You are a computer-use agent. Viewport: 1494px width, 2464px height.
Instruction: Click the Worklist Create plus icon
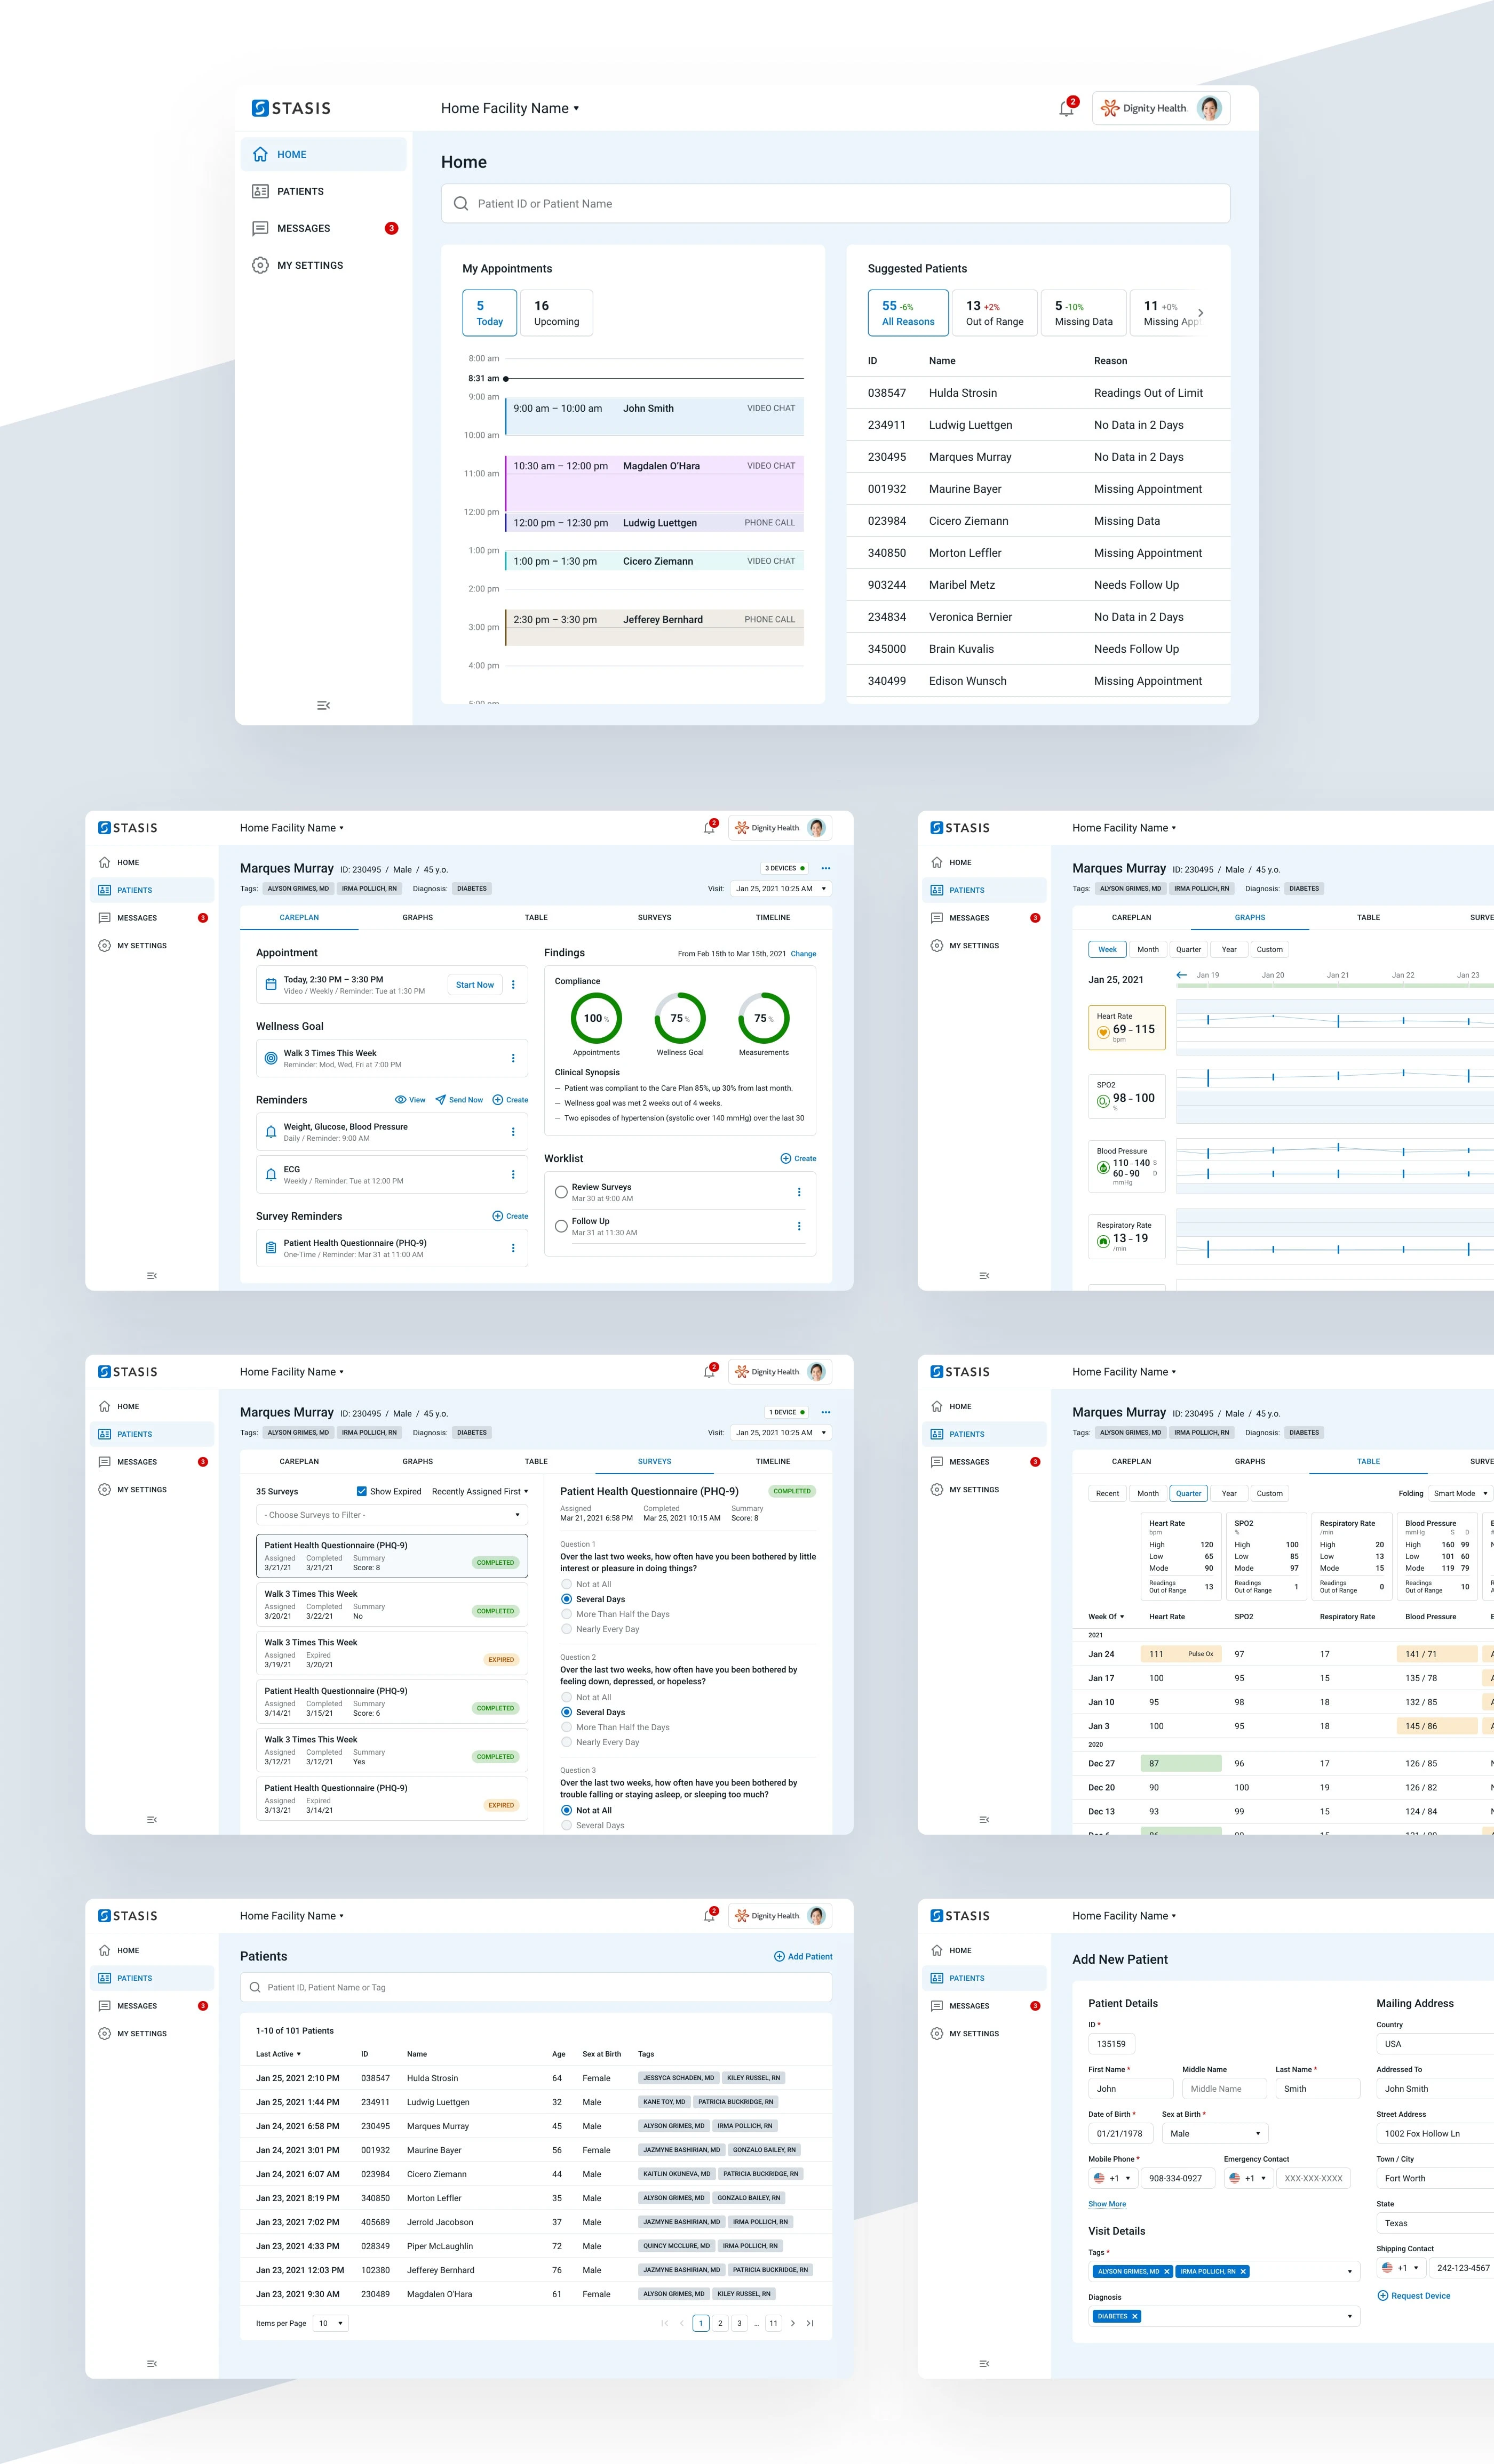(785, 1158)
